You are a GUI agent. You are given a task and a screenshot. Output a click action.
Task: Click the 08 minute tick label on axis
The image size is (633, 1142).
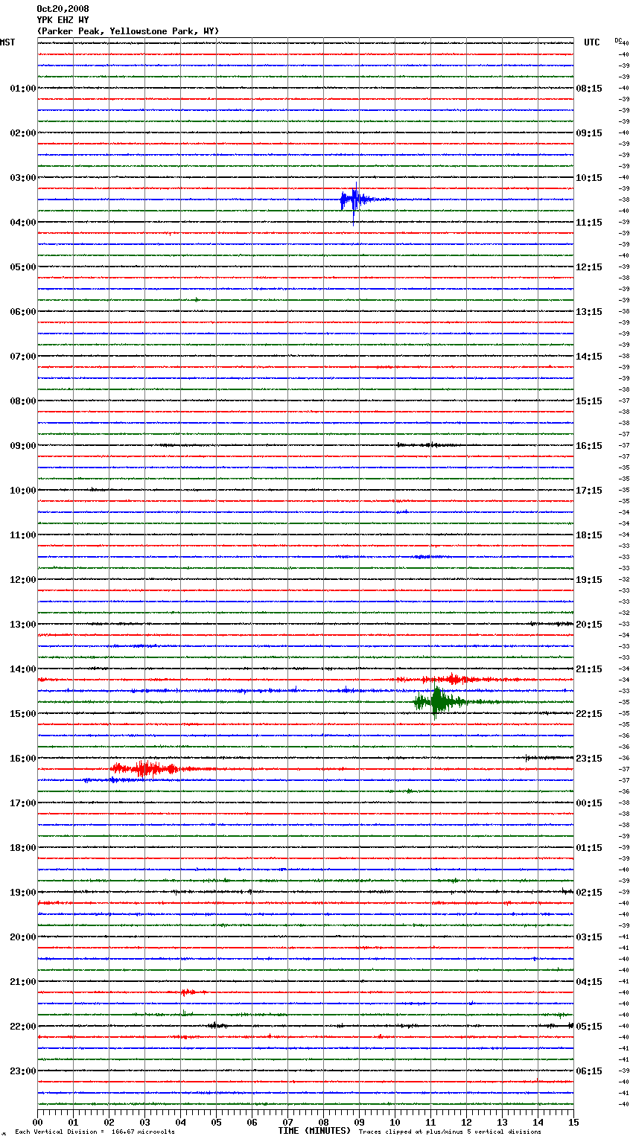point(323,1122)
